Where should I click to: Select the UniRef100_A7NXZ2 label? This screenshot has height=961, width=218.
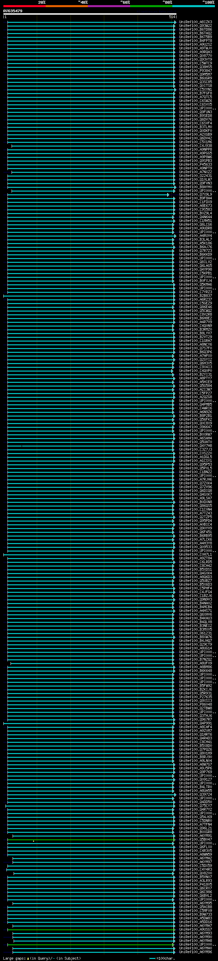tap(196, 172)
